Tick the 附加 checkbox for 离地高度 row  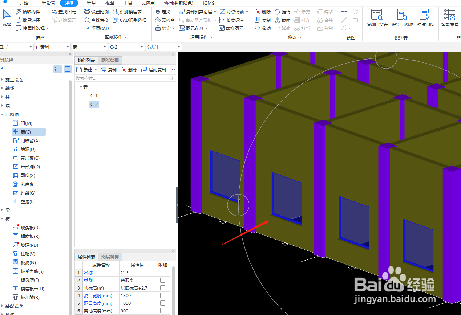click(163, 311)
